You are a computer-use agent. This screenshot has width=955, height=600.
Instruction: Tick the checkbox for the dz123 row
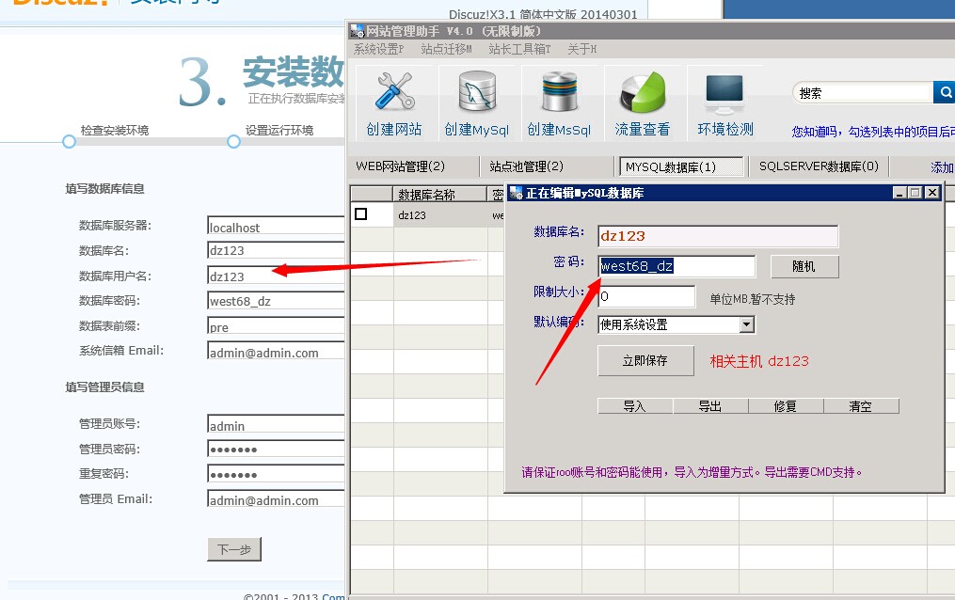[361, 214]
